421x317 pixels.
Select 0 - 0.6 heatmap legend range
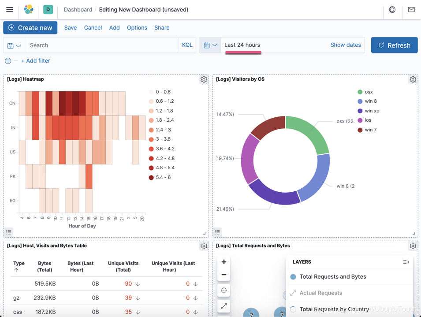point(160,92)
